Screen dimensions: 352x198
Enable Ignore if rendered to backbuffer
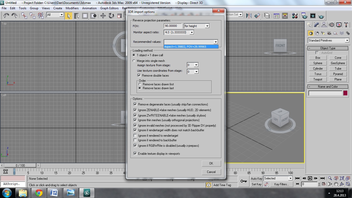[x=135, y=140]
